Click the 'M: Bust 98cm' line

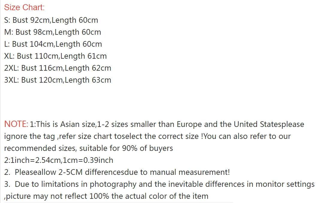[29, 32]
